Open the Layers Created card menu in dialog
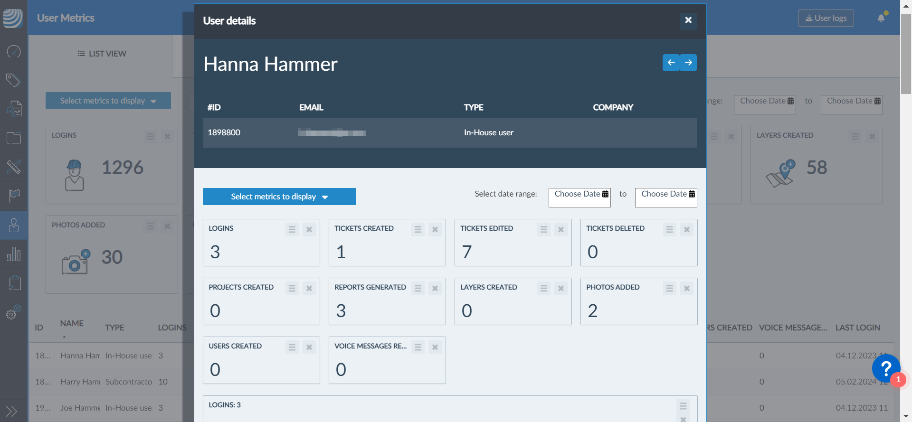 543,289
